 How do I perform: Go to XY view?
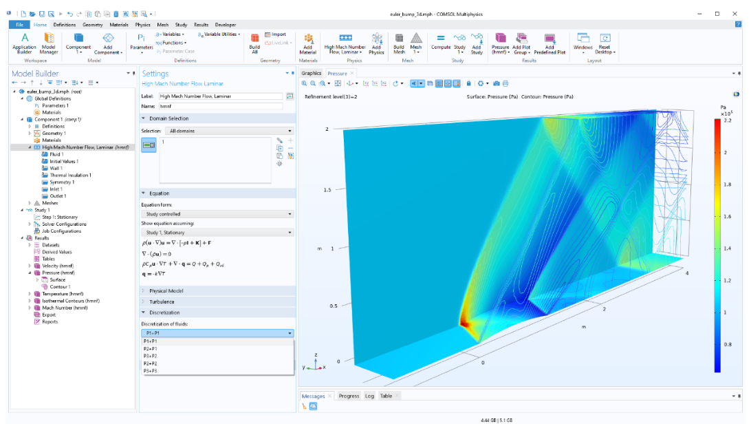(x=366, y=83)
